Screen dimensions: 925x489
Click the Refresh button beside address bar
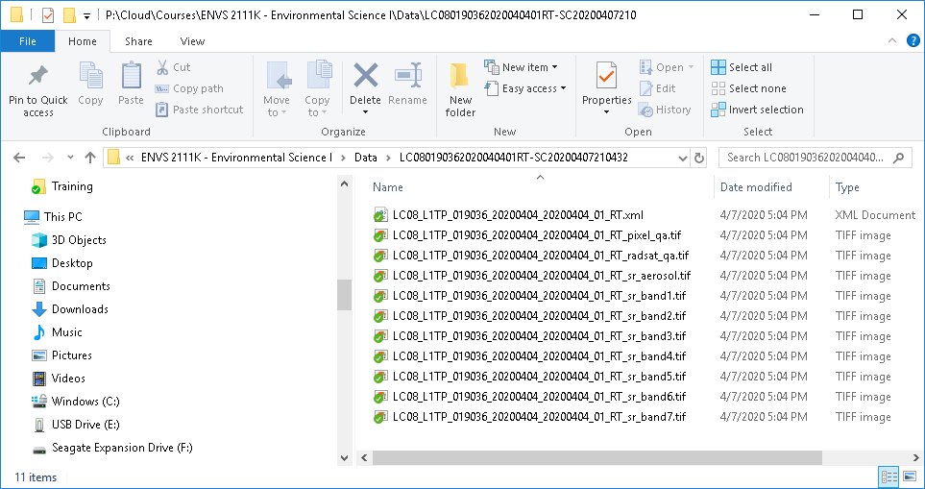pos(699,158)
